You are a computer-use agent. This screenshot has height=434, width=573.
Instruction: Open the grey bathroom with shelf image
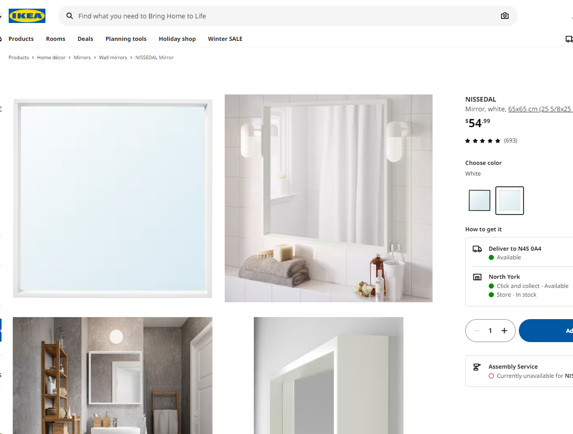(x=112, y=376)
